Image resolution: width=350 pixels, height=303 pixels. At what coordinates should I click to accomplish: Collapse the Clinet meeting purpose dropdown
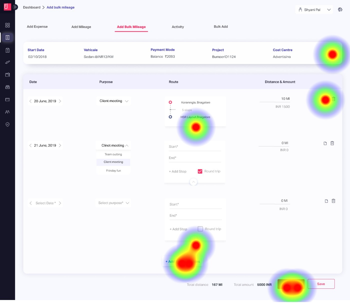(x=114, y=145)
